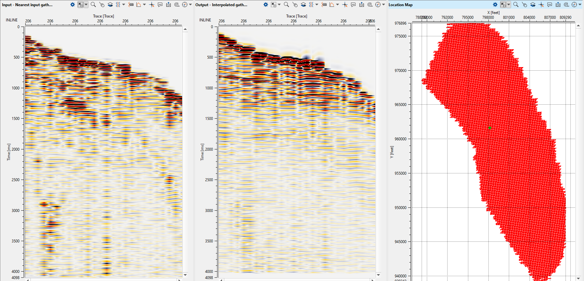Open settings gear in Location Map panel
This screenshot has height=281, width=584.
495,5
